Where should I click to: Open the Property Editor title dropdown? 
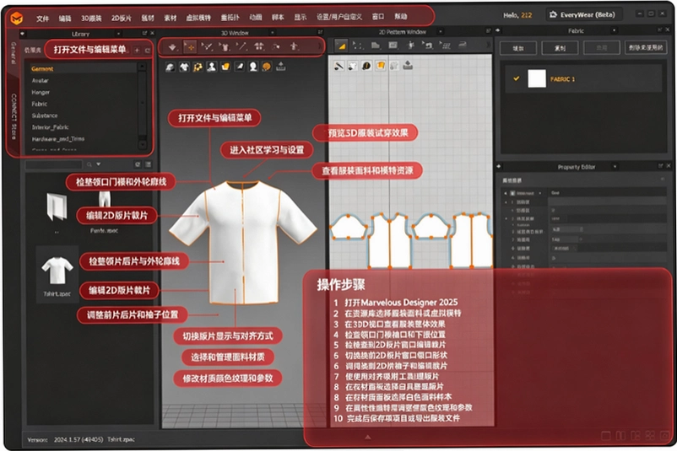point(615,166)
